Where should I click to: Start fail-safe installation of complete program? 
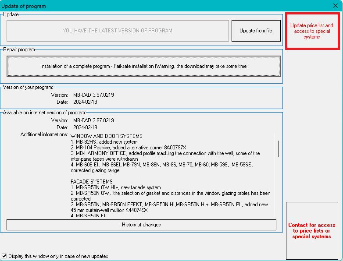pyautogui.click(x=143, y=66)
